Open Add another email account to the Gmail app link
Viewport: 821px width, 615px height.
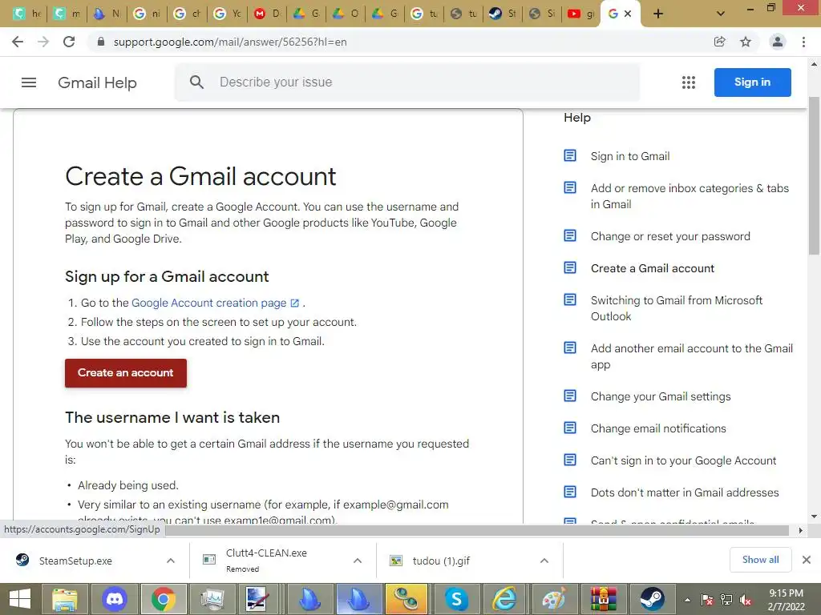click(x=692, y=356)
